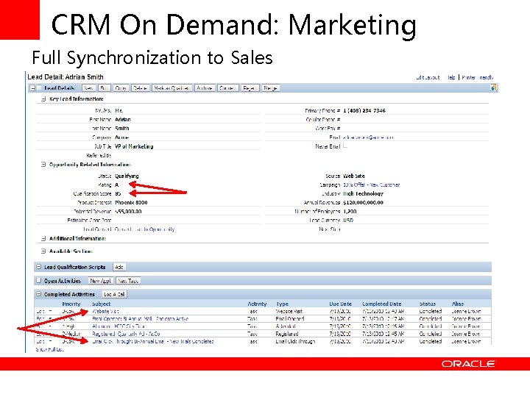Collapse Lead Qualification Scripts section
Viewport: 530px width, 397px height.
pyautogui.click(x=38, y=267)
